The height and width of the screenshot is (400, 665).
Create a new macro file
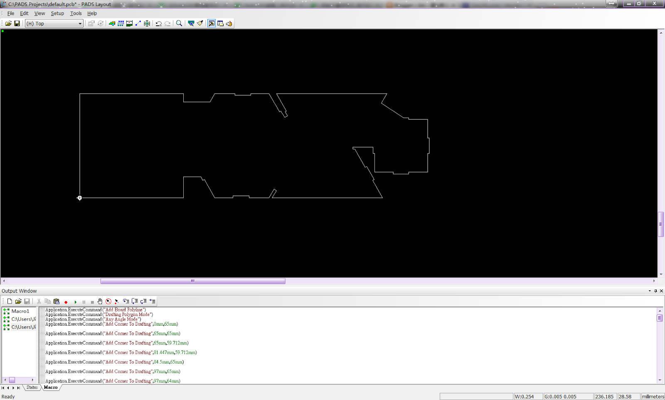pyautogui.click(x=10, y=301)
